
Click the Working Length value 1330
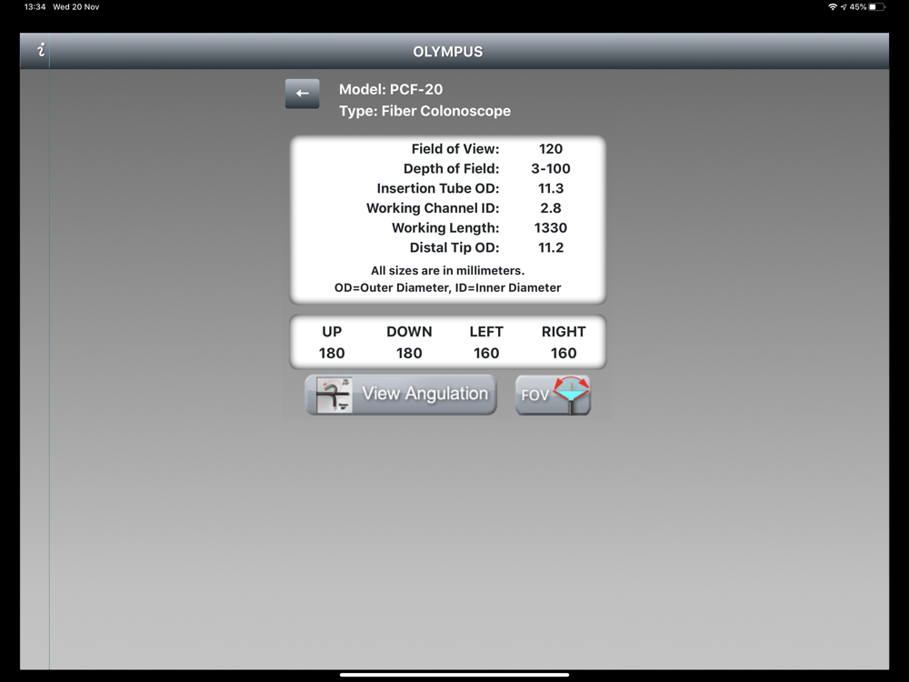(x=551, y=228)
